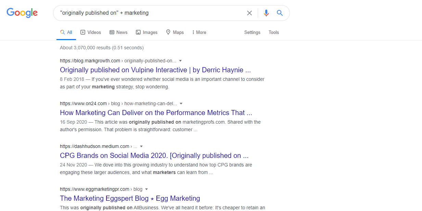Click the Maps pin icon

[167, 32]
